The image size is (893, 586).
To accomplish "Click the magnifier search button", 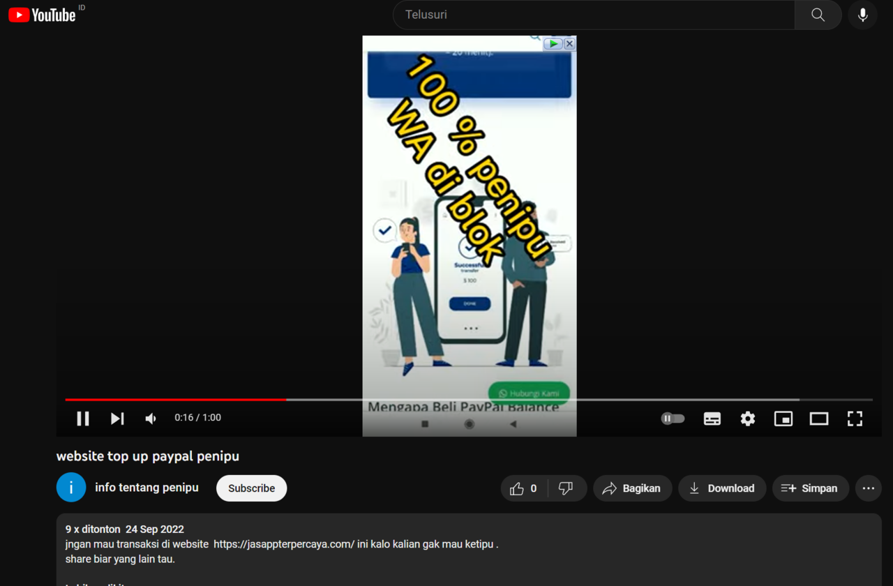I will point(818,15).
